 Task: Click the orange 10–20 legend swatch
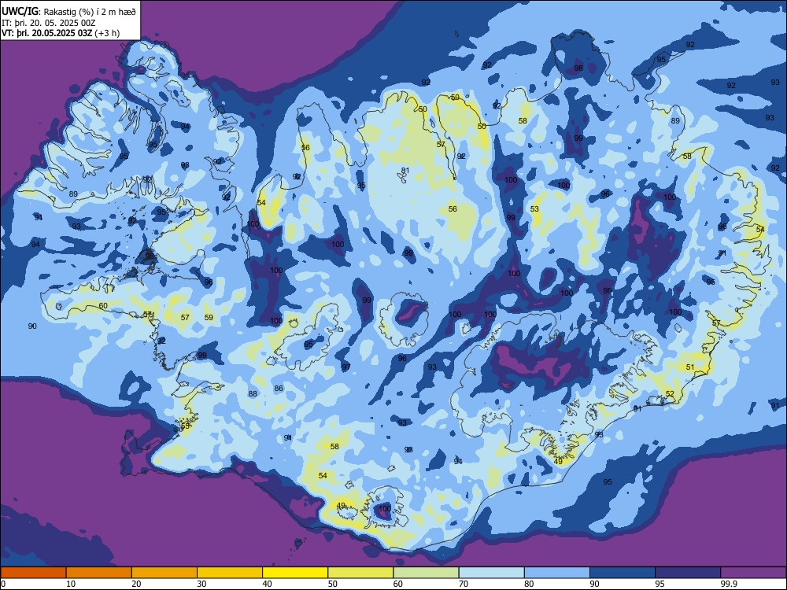(x=99, y=573)
